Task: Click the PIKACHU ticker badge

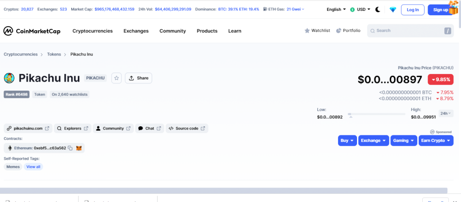Action: 95,78
